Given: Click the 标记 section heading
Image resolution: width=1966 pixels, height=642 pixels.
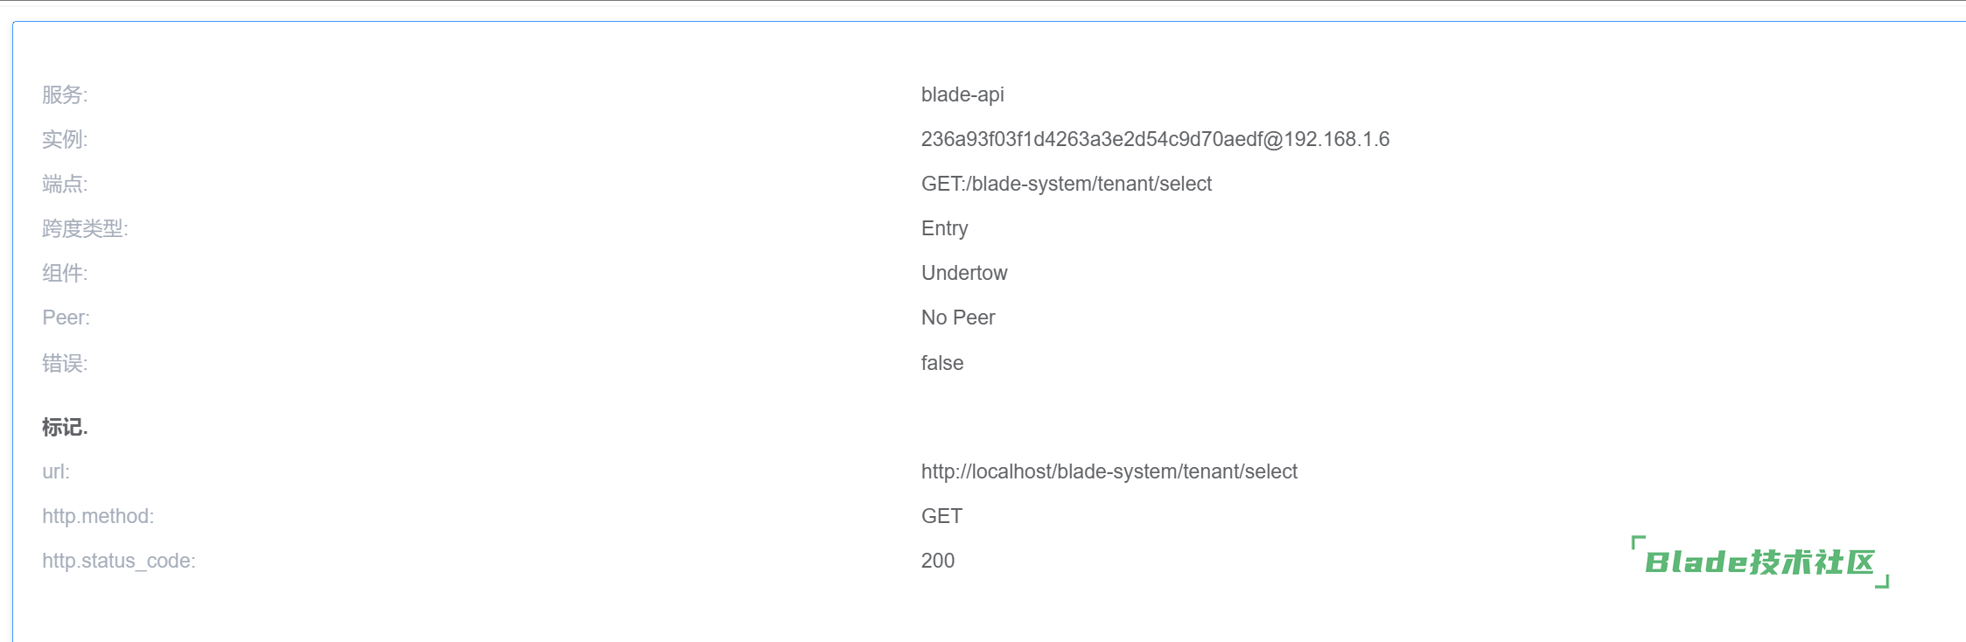Looking at the screenshot, I should click(65, 427).
